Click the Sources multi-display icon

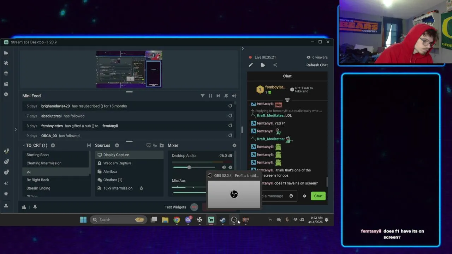click(149, 145)
